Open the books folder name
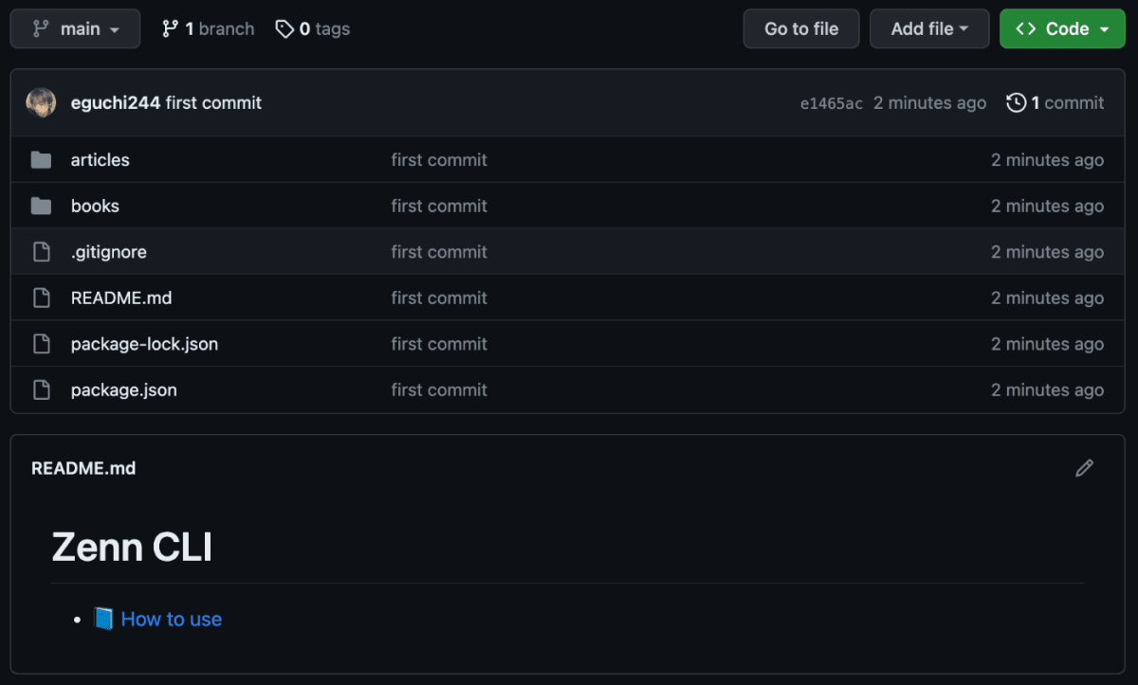Screen dimensions: 1138x685 tap(95, 206)
